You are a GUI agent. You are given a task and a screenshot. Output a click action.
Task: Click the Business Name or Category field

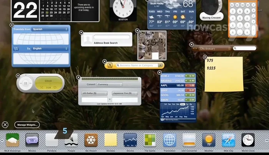pos(137,65)
